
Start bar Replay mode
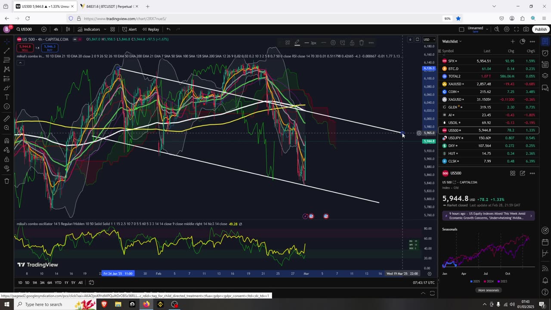pyautogui.click(x=151, y=29)
